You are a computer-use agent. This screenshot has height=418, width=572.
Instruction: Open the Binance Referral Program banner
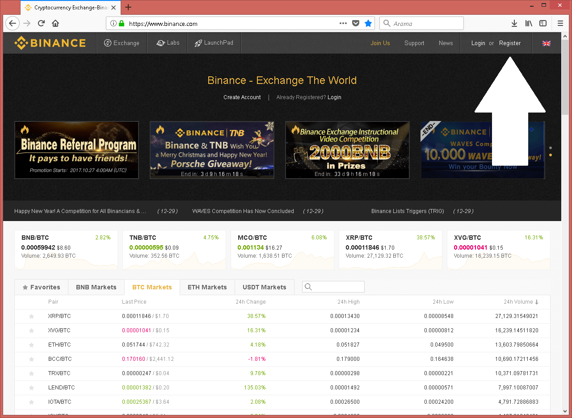pos(77,150)
